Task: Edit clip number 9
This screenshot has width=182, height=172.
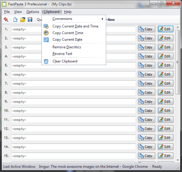Action: 166,101
